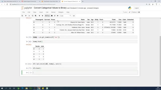Viewport: 161px width, 90px height.
Task: Insert a cell below with plus icon
Action: click(x=26, y=16)
